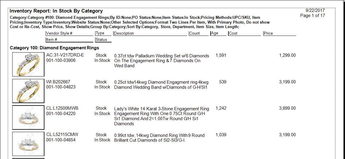
Task: Select the Status column header
Action: tap(101, 40)
